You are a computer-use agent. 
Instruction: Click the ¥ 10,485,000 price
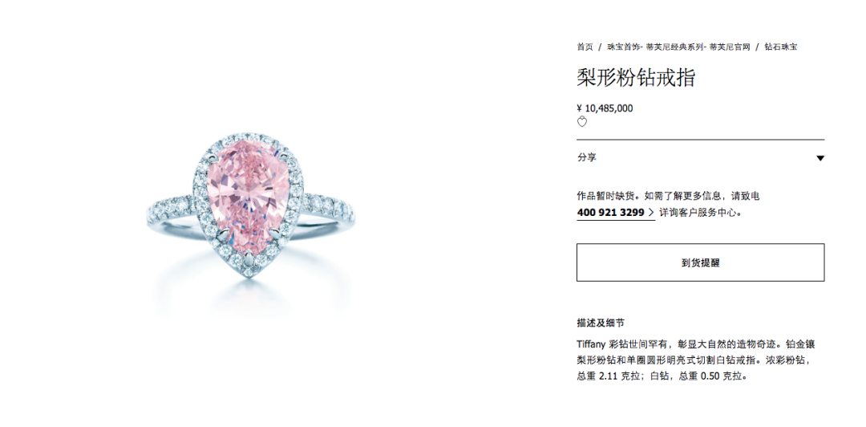605,108
